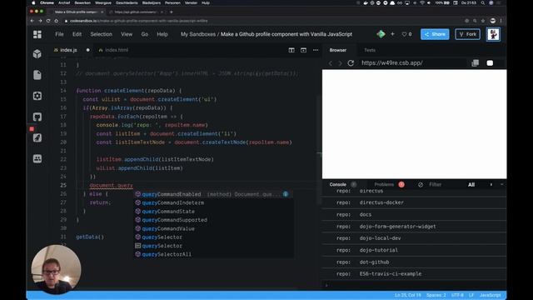533x300 pixels.
Task: Open the Live collaboration people icon
Action: pyautogui.click(x=37, y=158)
